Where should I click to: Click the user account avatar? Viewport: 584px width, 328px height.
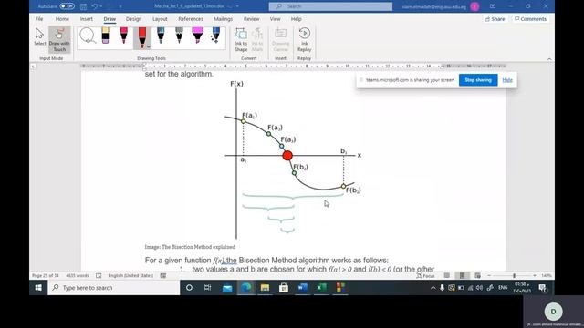[474, 6]
